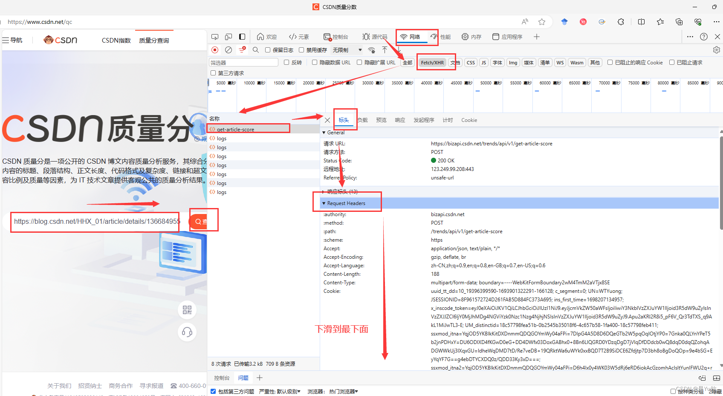Viewport: 723px width, 396px height.
Task: Open the blue graduation cap extension
Action: [564, 22]
